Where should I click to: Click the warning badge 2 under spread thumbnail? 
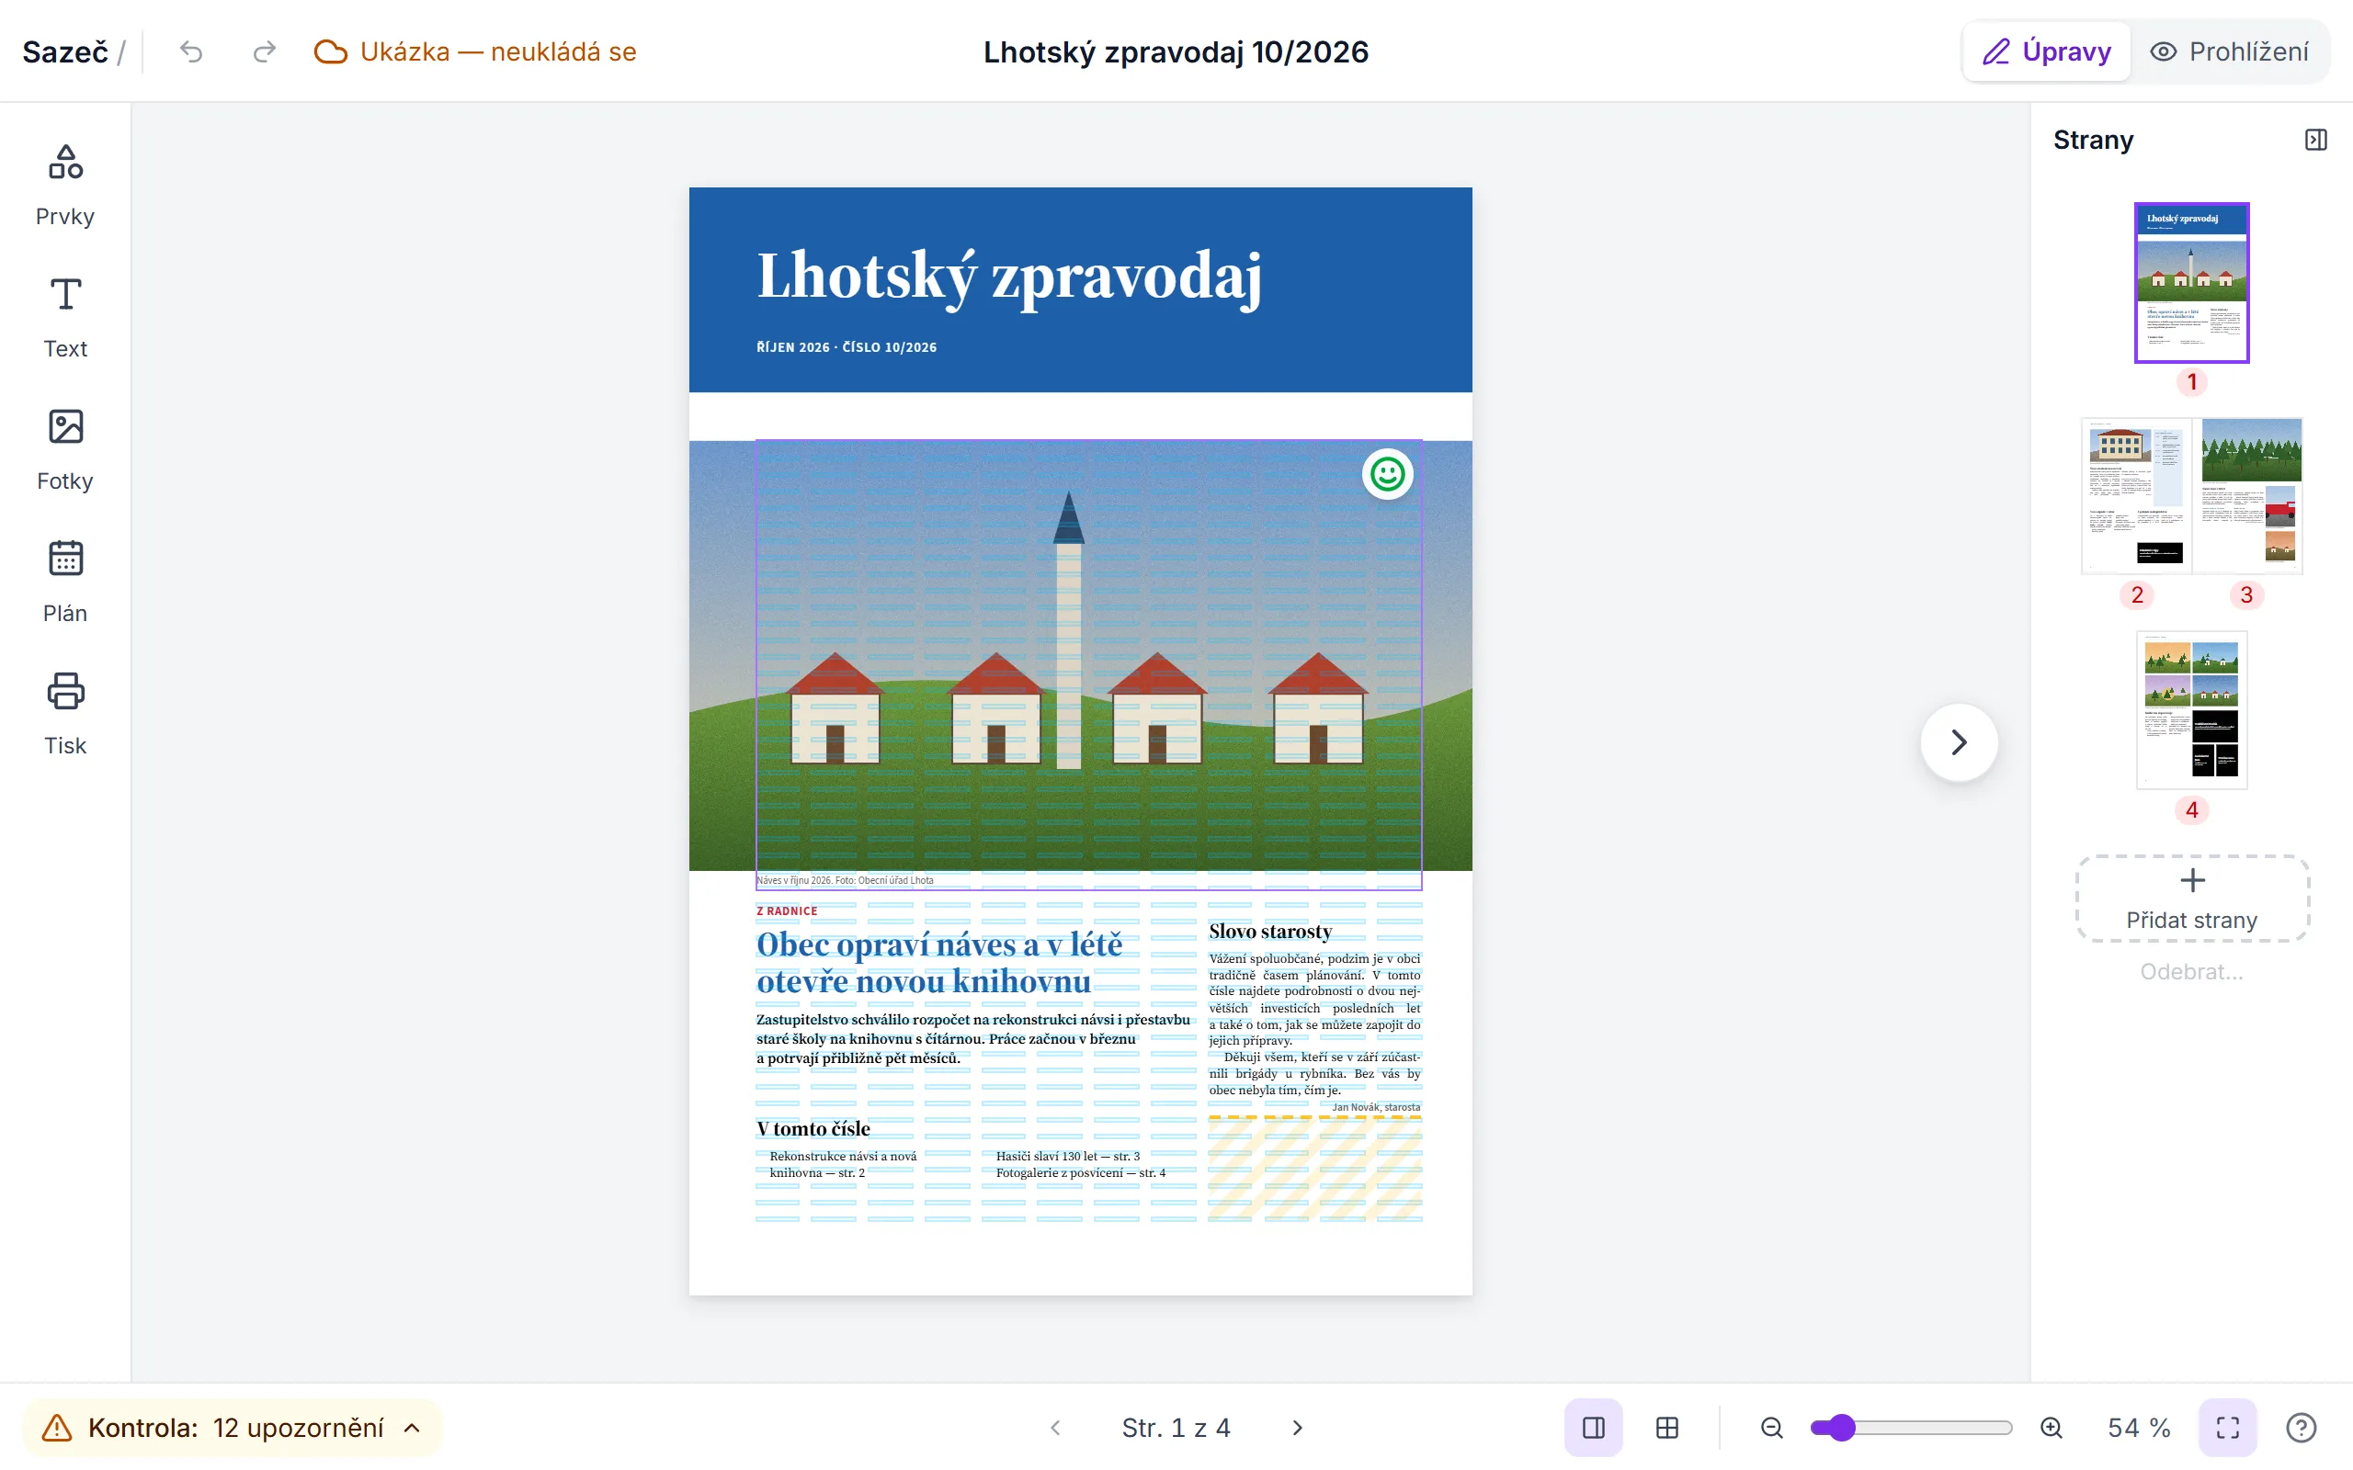[x=2136, y=595]
